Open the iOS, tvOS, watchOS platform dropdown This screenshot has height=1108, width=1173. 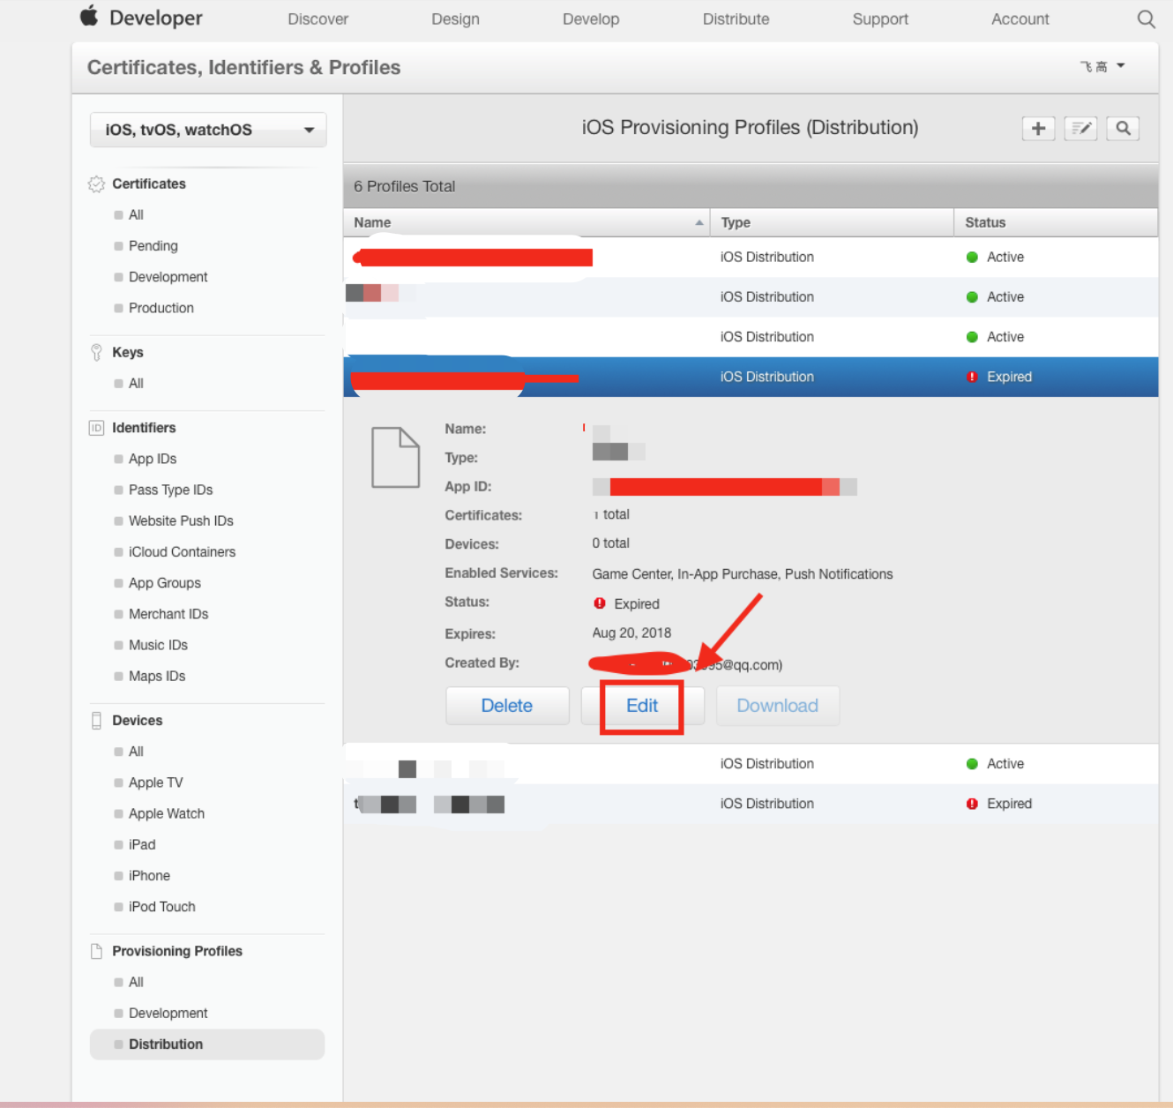208,130
